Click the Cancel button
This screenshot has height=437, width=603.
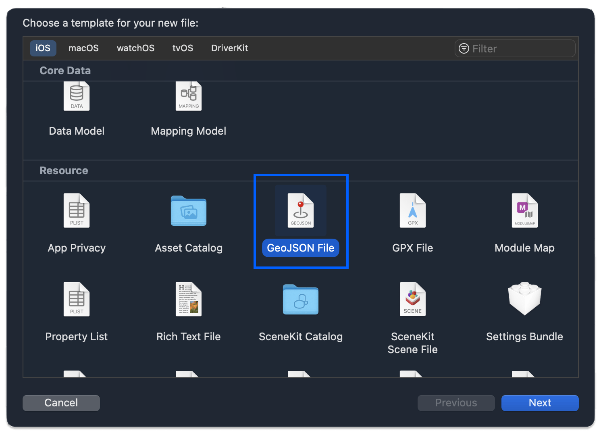coord(61,403)
